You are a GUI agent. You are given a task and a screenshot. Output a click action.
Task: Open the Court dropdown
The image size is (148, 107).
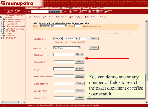pyautogui.click(x=54, y=26)
